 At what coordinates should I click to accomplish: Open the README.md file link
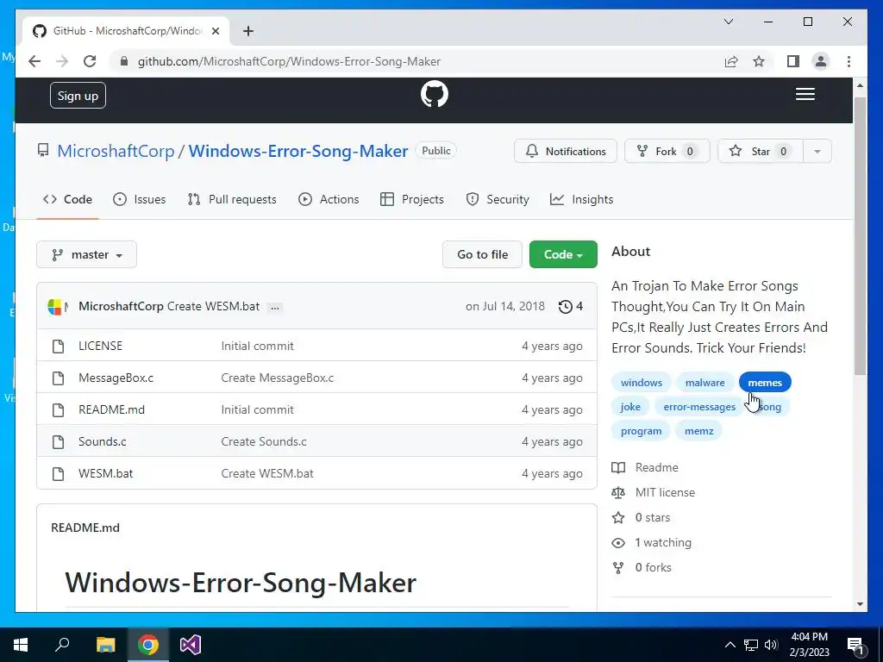[x=111, y=409]
